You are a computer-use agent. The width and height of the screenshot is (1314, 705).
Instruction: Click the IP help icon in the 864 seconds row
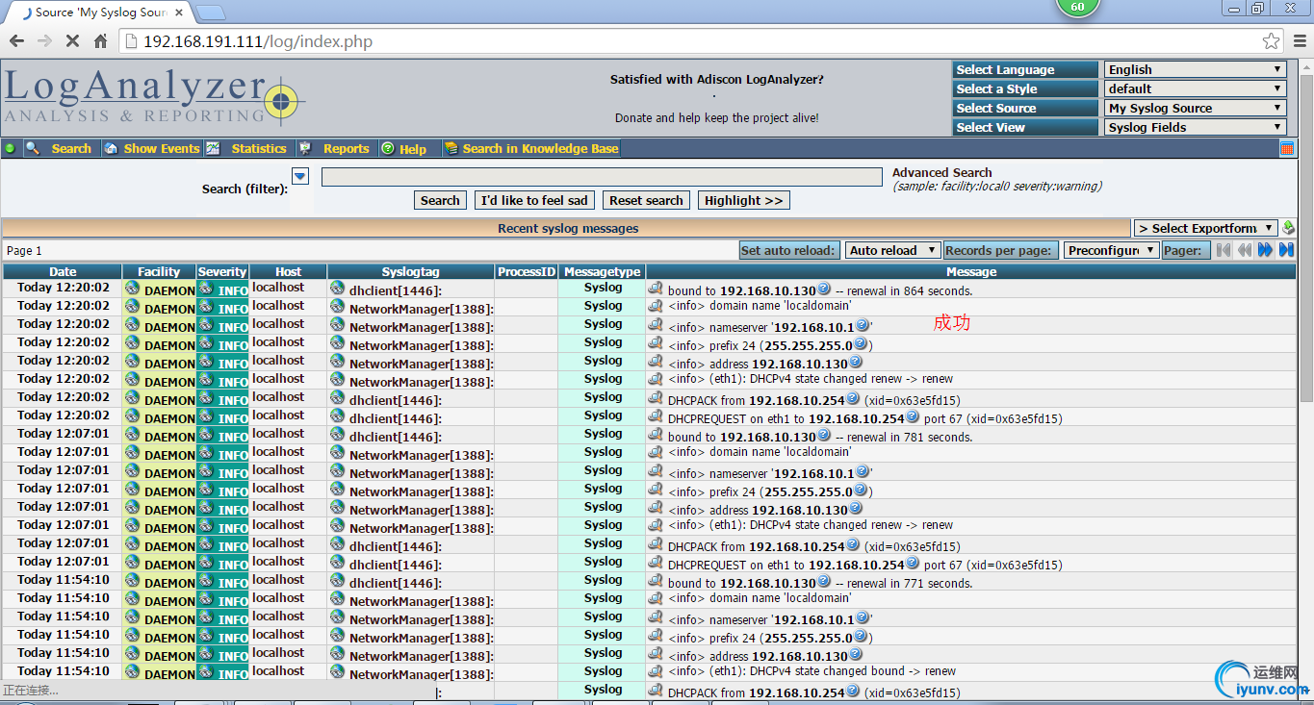[x=824, y=288]
